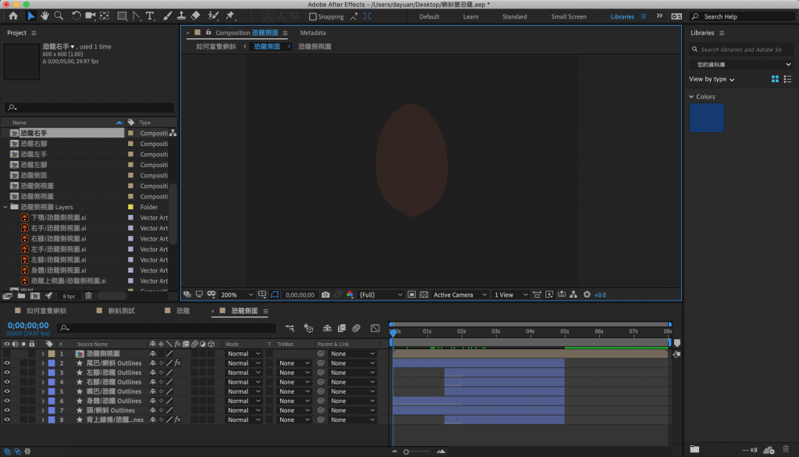
Task: Open Mode dropdown for layer 1
Action: click(x=243, y=353)
